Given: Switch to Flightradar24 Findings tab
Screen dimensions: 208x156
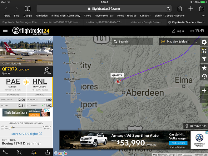Looking at the screenshot, I should (21, 22).
